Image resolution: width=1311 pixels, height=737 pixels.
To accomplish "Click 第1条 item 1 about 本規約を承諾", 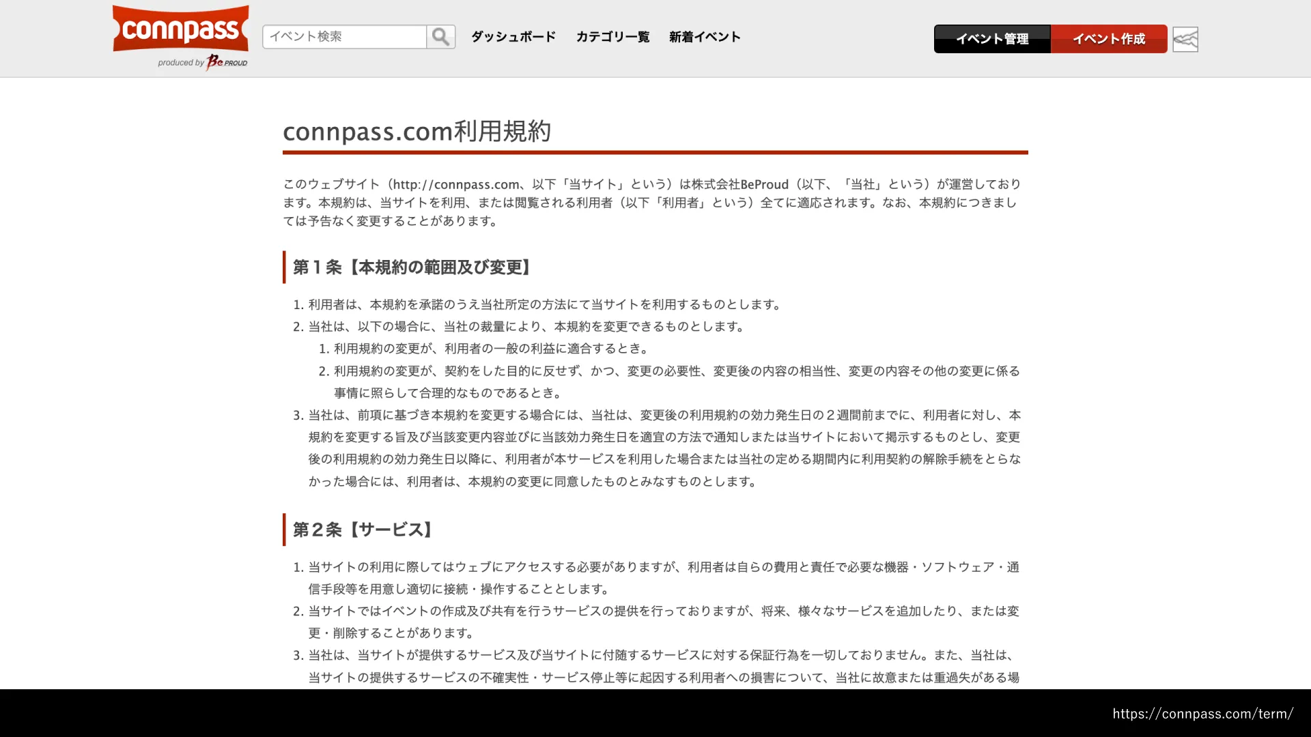I will coord(545,304).
